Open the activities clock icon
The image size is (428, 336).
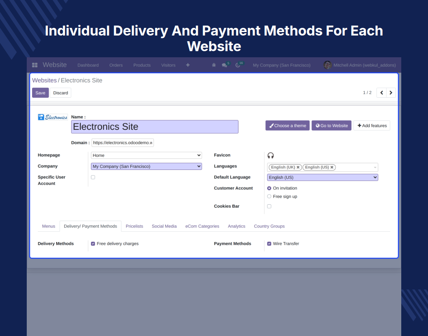(238, 65)
